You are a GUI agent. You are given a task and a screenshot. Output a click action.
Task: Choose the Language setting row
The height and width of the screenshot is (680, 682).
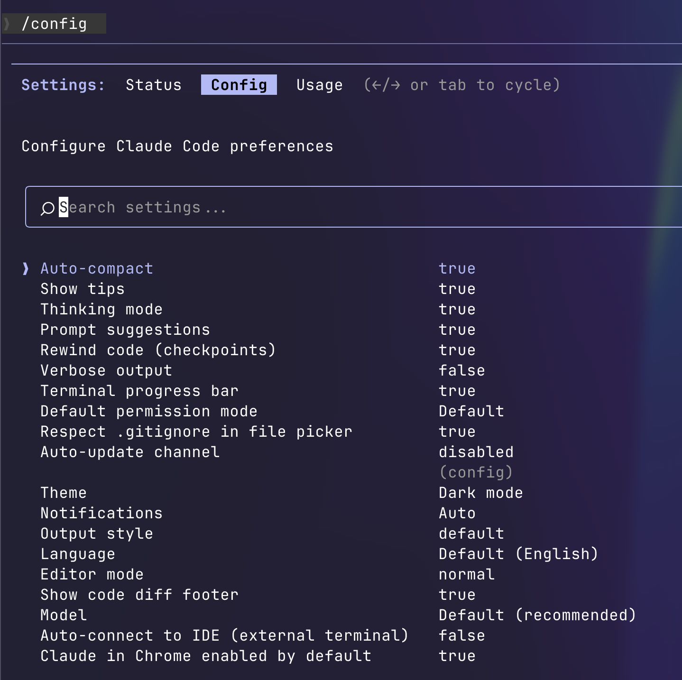point(78,554)
